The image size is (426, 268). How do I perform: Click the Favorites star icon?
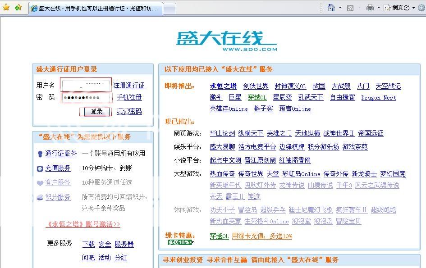pos(6,8)
